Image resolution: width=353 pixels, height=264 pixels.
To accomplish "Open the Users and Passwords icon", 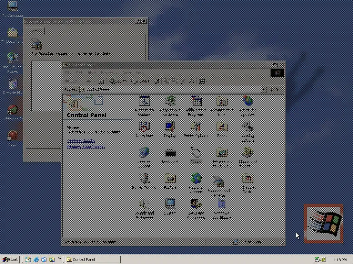I will (x=196, y=209).
